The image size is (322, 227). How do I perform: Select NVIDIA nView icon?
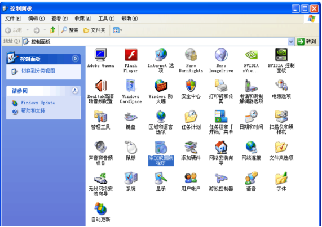(x=251, y=55)
